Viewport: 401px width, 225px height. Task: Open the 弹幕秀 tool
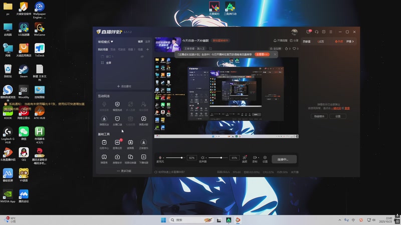click(104, 158)
